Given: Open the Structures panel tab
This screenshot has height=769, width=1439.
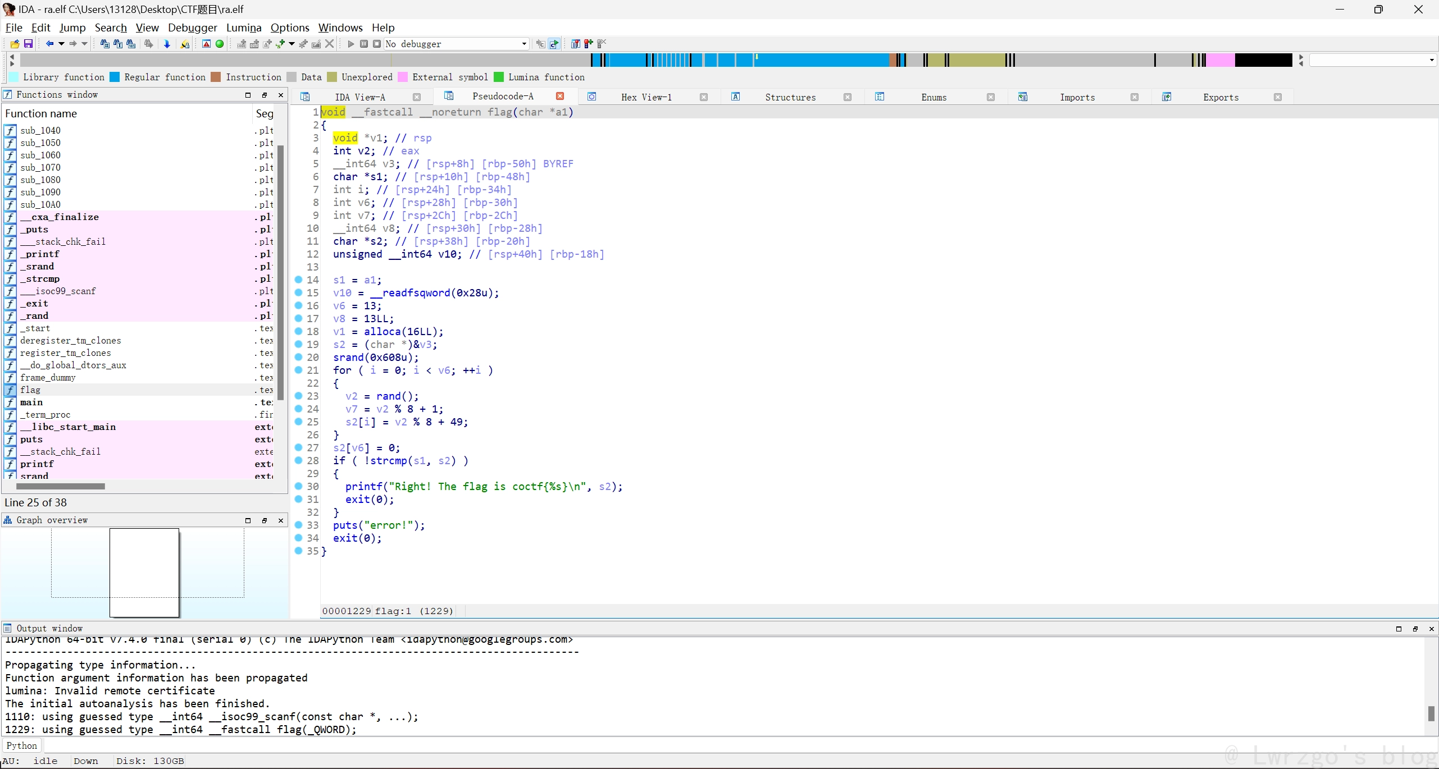Looking at the screenshot, I should [x=789, y=97].
